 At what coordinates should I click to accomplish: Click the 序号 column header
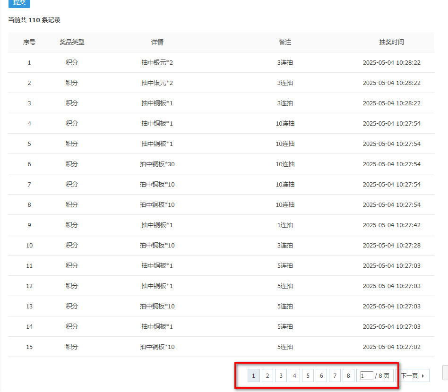[29, 42]
